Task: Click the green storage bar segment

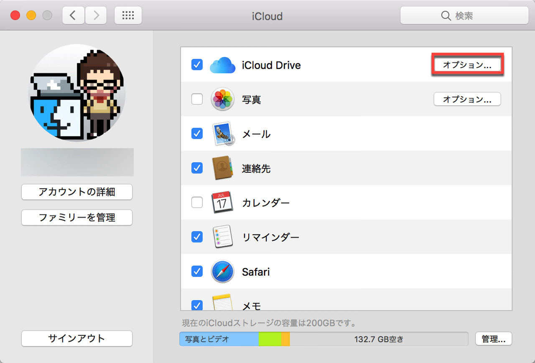Action: tap(270, 339)
